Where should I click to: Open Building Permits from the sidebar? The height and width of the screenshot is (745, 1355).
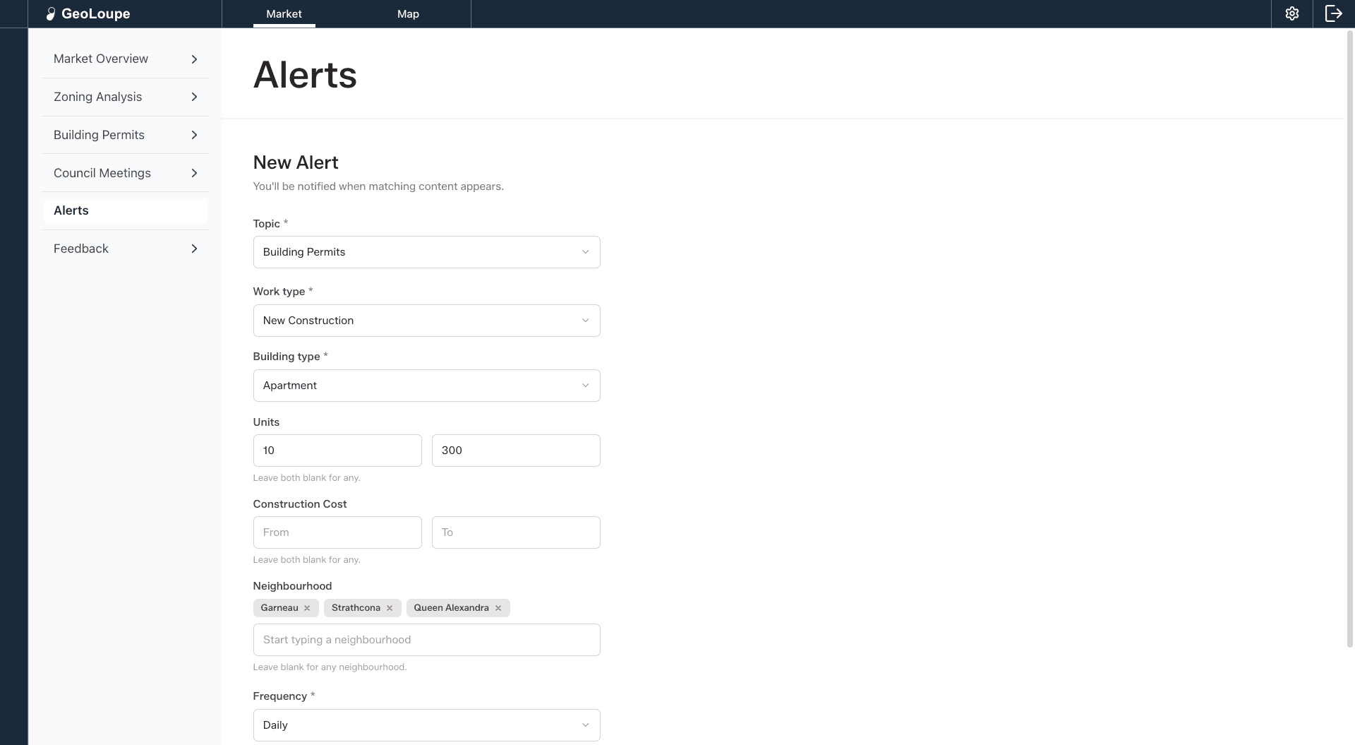(x=124, y=135)
